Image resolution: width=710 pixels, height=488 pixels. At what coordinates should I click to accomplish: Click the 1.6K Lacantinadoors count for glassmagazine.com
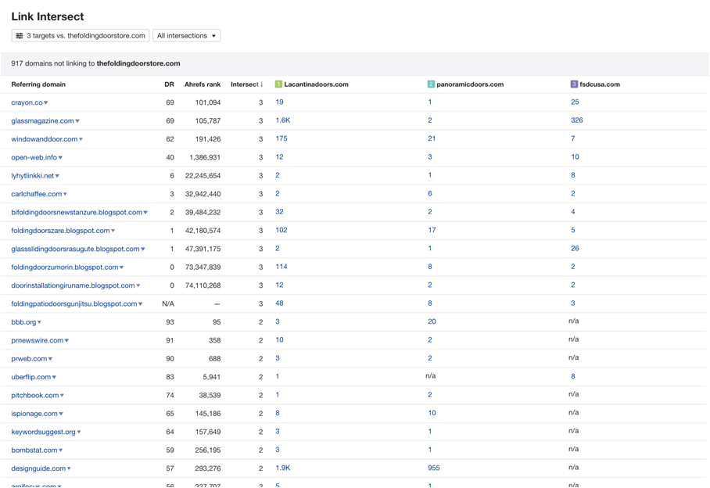coord(283,120)
